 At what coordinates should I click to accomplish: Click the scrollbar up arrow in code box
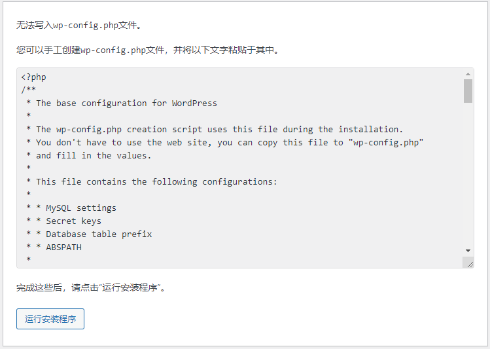click(468, 74)
